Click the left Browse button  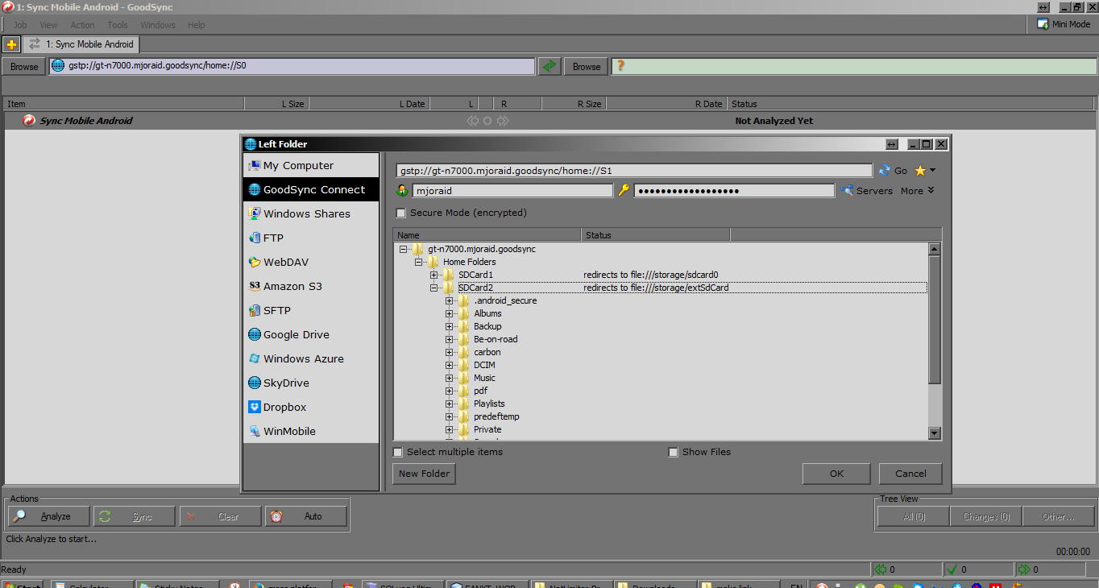point(24,66)
